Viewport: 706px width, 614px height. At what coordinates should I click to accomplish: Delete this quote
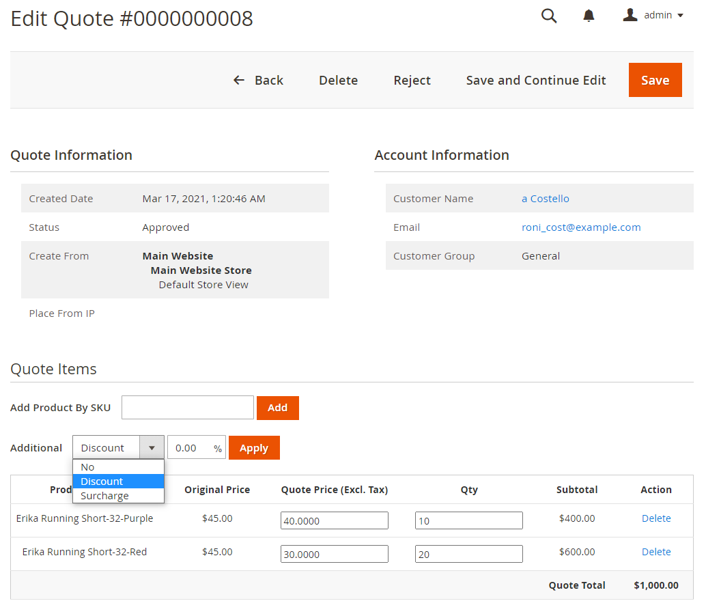pos(338,81)
